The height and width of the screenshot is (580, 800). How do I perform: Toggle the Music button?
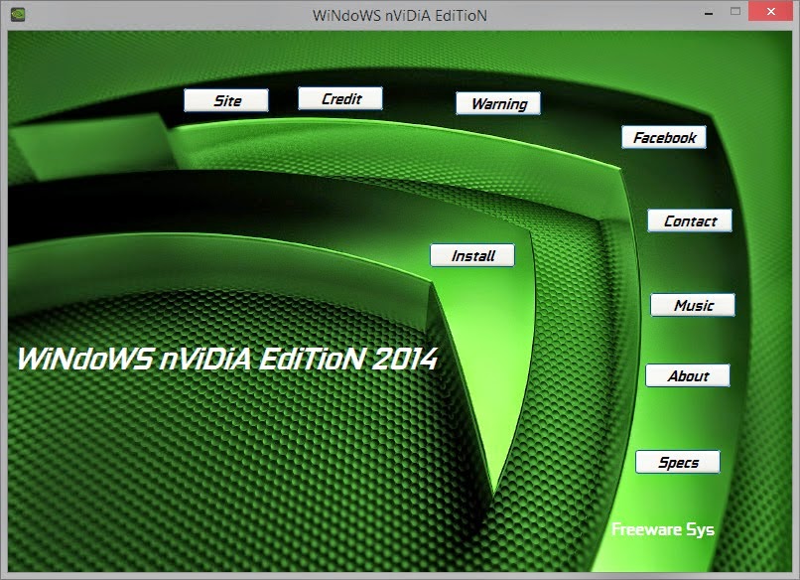coord(693,305)
